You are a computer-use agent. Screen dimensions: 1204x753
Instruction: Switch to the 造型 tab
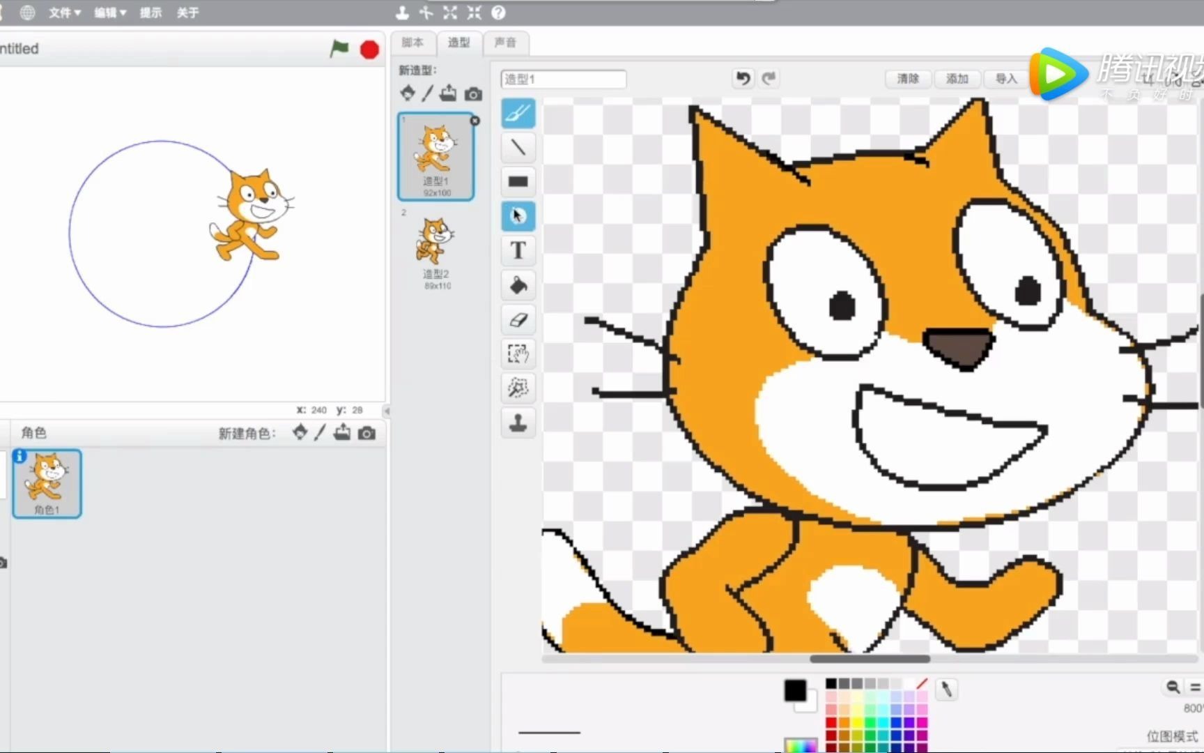[458, 43]
